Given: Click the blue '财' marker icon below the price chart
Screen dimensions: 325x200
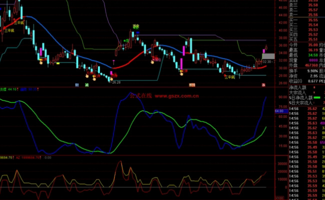Looking at the screenshot, I should [77, 85].
